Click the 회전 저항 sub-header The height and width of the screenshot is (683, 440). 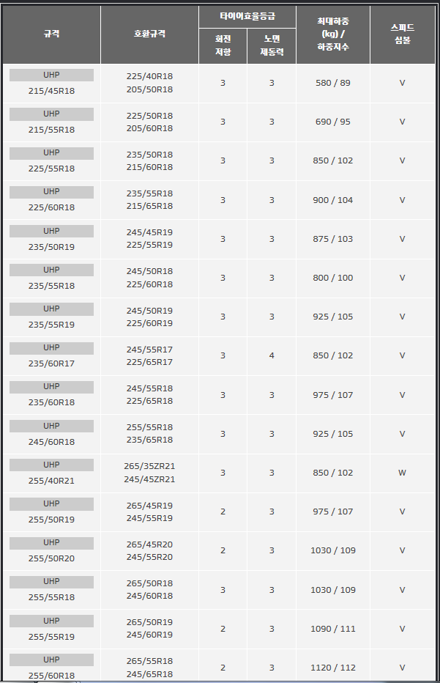click(x=223, y=45)
